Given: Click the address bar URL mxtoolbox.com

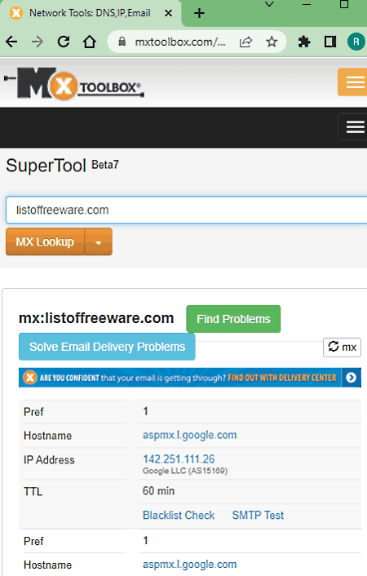Looking at the screenshot, I should [180, 42].
